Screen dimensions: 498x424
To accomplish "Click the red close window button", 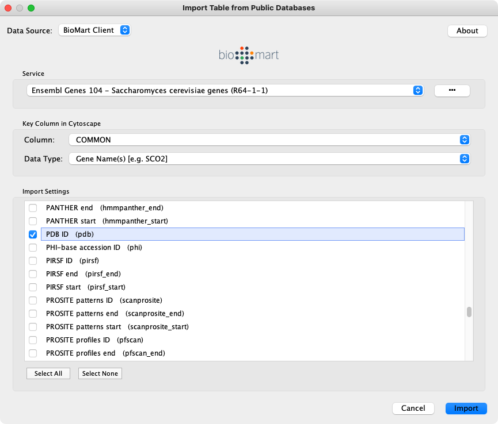I will [x=8, y=8].
